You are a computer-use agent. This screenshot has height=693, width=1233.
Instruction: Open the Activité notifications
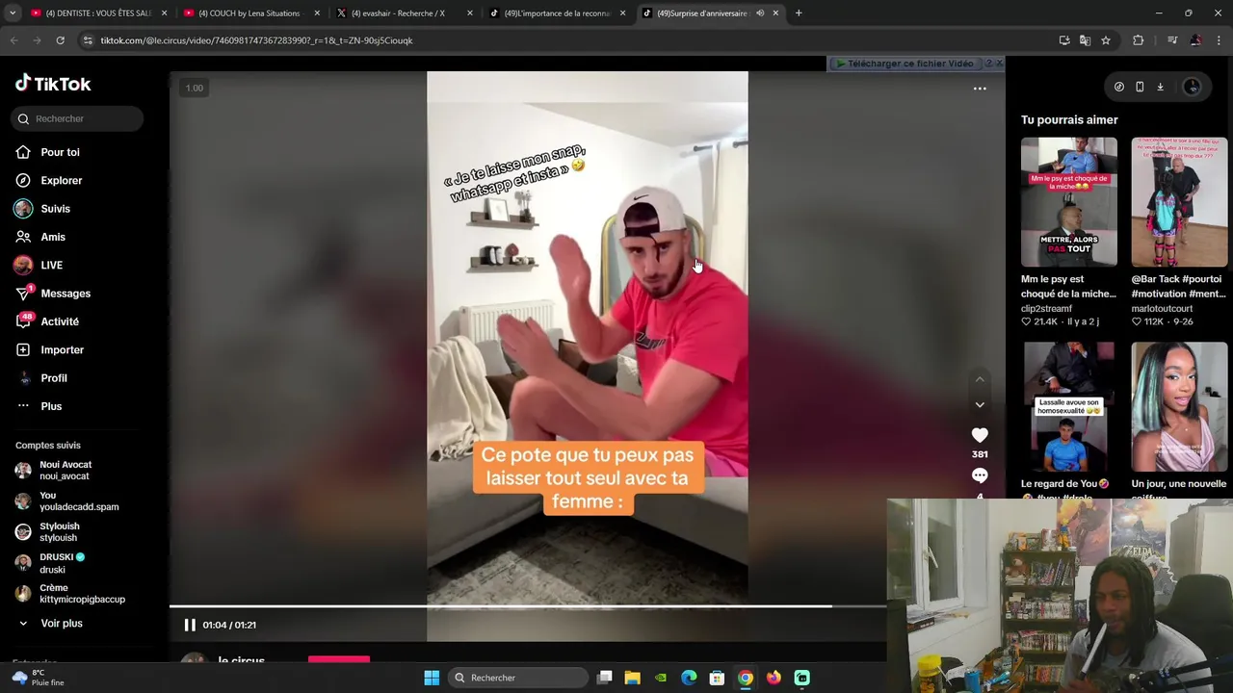(59, 321)
